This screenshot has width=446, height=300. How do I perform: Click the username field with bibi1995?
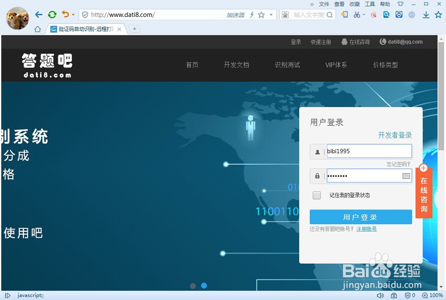[369, 151]
